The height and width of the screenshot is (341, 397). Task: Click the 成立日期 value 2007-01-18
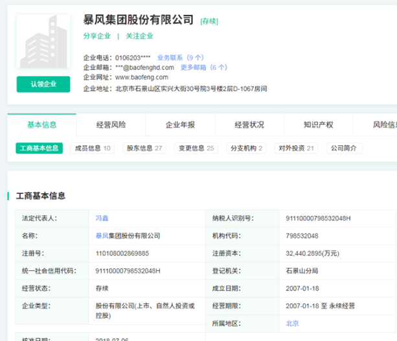coord(302,288)
